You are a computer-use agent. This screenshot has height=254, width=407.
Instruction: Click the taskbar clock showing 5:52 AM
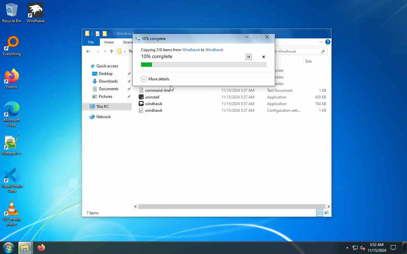coord(376,248)
